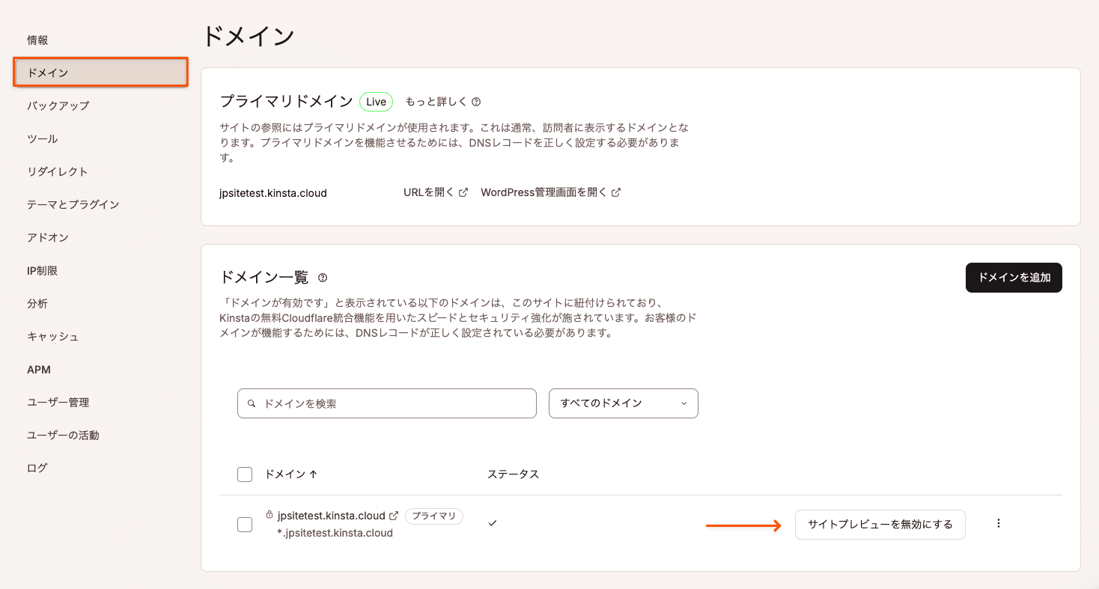Open the three-dot menu on the domain row
This screenshot has height=589, width=1099.
coord(999,522)
